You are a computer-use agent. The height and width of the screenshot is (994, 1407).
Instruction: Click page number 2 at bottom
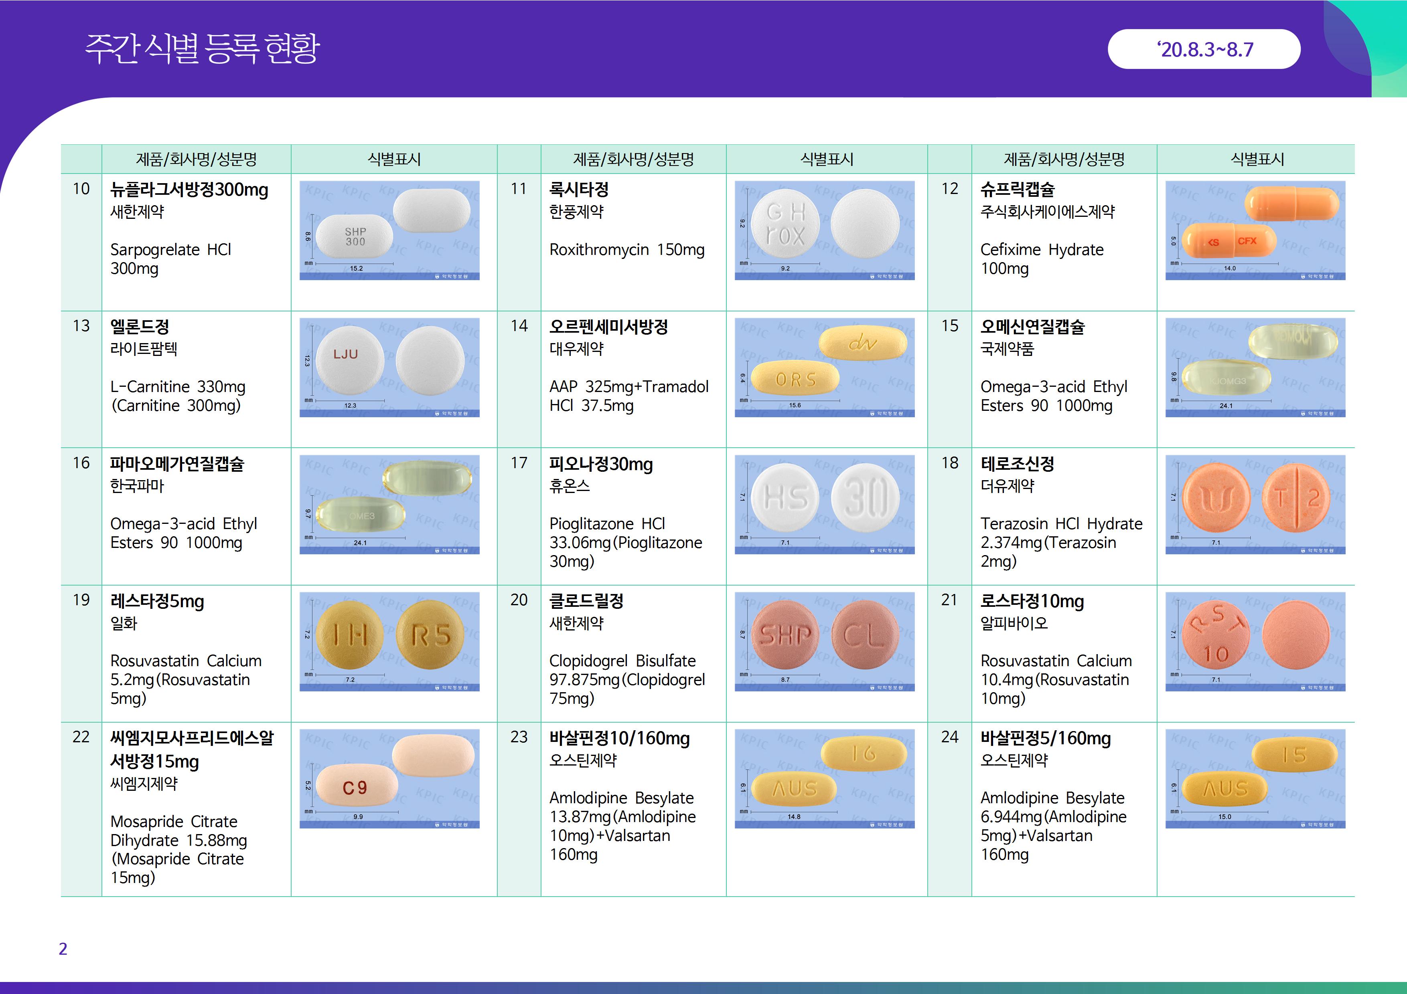coord(63,949)
